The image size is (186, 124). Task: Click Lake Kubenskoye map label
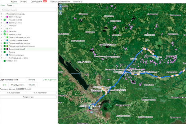click(76, 74)
